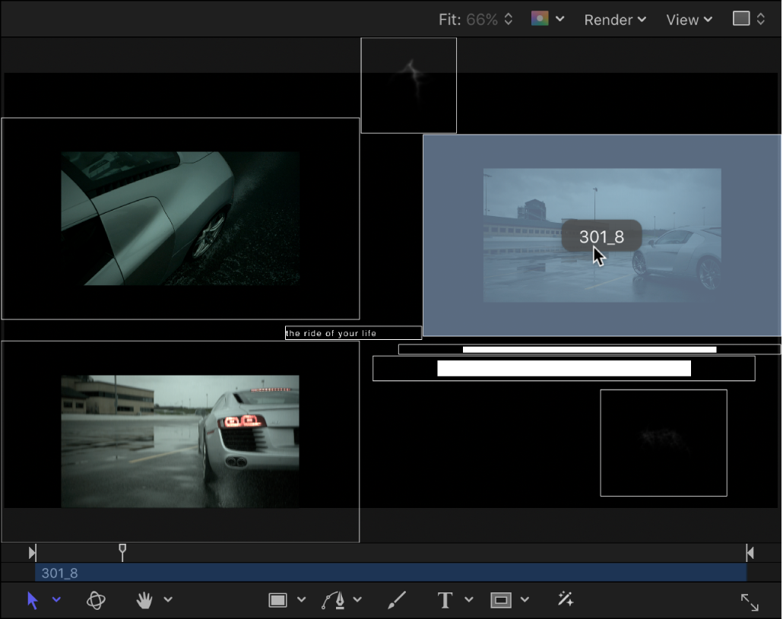Toggle the fullscreen canvas view
Screen dimensions: 783x619
pyautogui.click(x=750, y=601)
